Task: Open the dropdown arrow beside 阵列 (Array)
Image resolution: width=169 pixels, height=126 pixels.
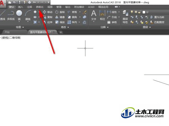Action: 79,22
